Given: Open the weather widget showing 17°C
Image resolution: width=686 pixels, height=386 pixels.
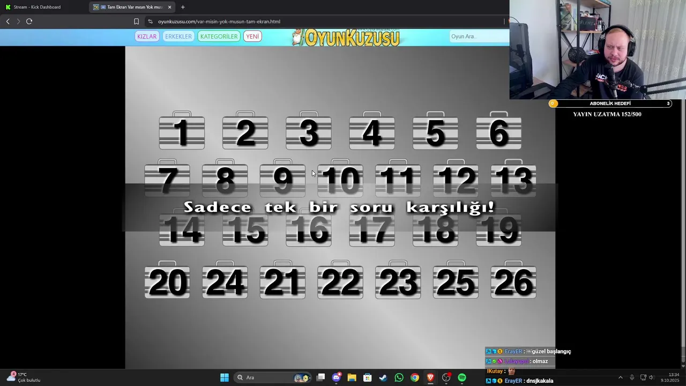Looking at the screenshot, I should coord(24,377).
